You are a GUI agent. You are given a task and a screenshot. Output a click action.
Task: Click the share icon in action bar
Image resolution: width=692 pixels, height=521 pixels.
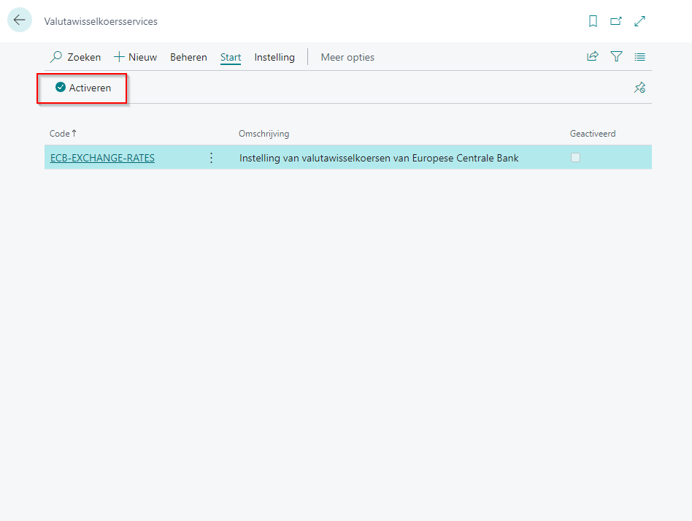point(593,56)
